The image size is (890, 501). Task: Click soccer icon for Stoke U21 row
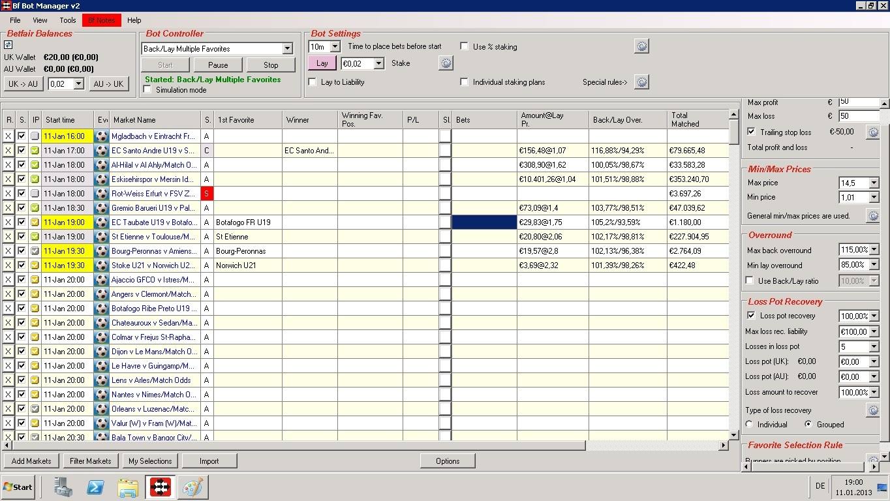click(x=101, y=266)
